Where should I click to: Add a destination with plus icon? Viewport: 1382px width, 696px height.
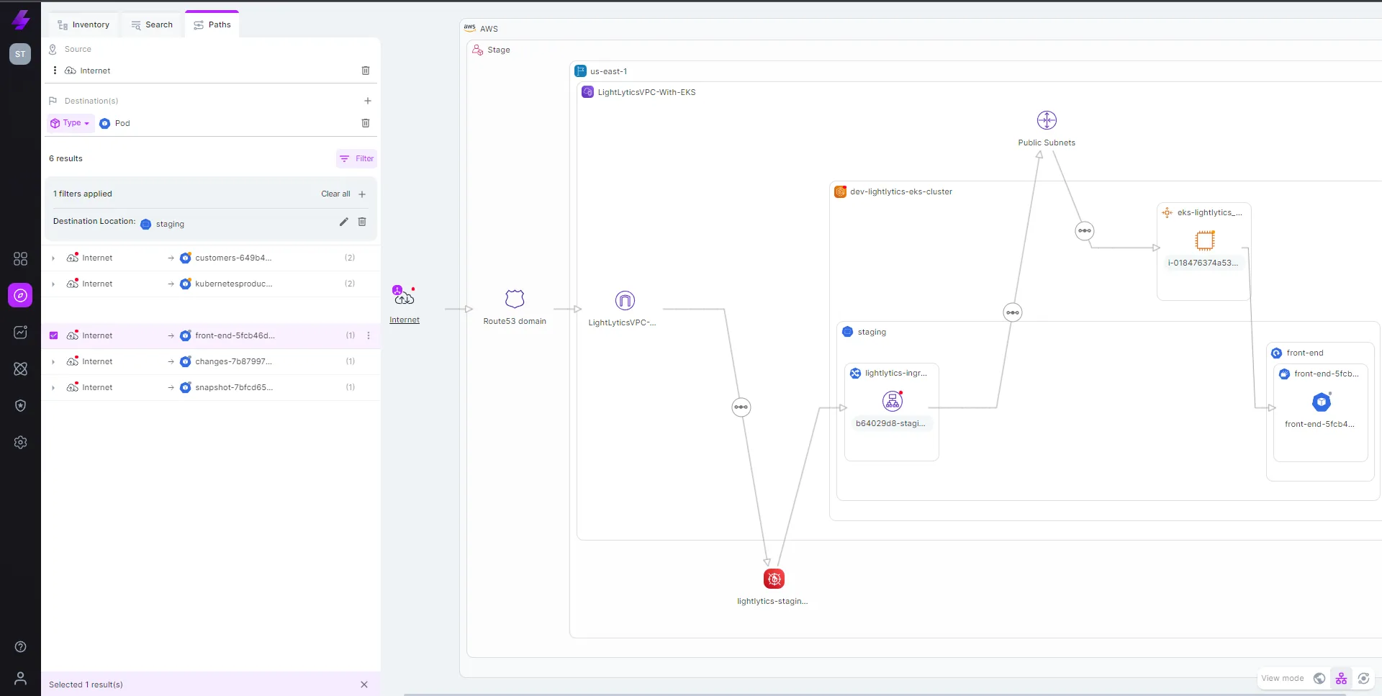(x=368, y=101)
